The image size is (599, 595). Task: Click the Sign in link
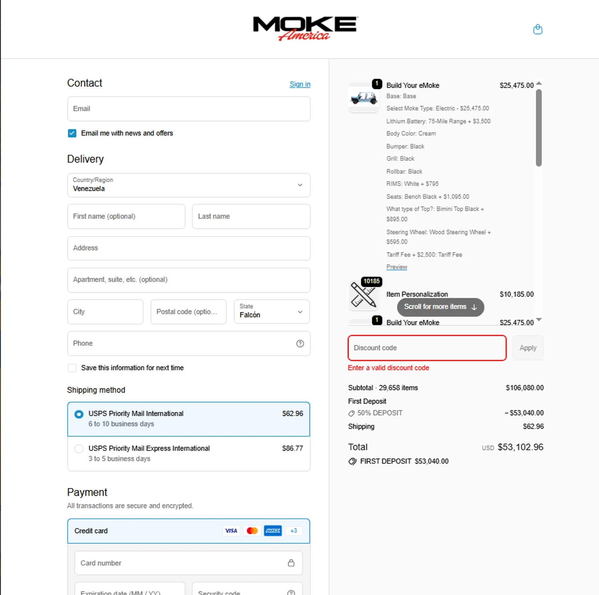click(300, 84)
